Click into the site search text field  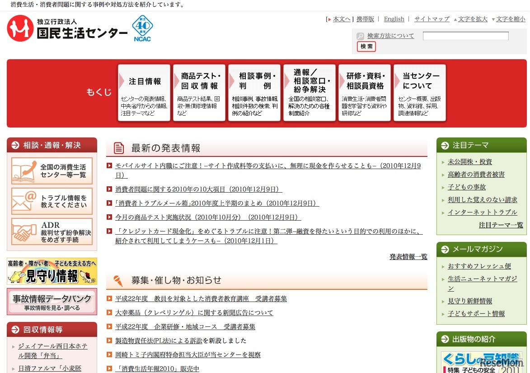(465, 36)
